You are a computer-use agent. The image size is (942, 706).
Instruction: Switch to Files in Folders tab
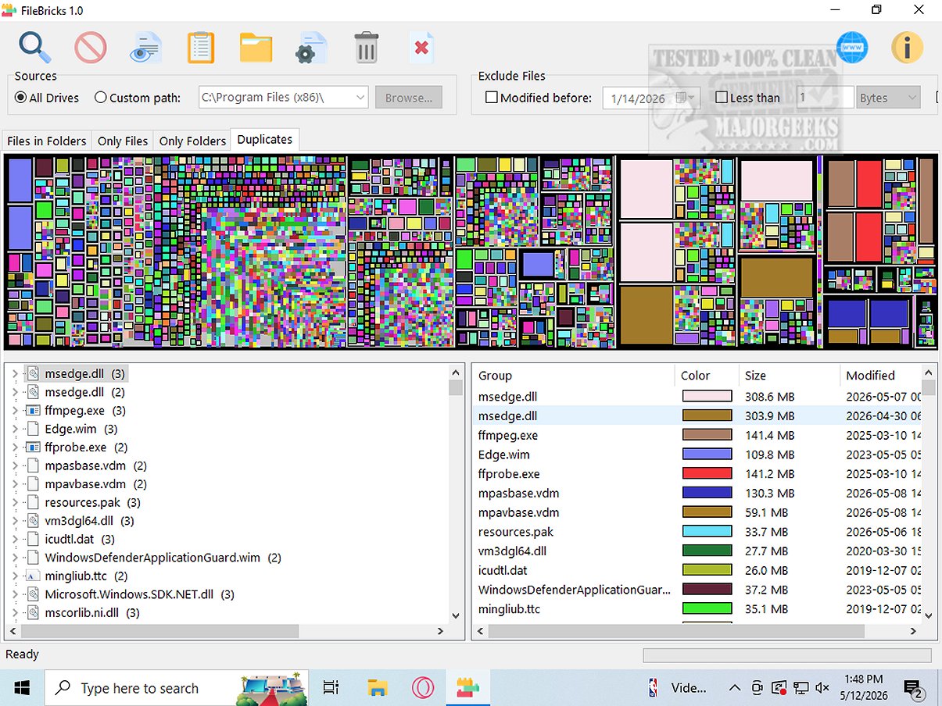(47, 141)
